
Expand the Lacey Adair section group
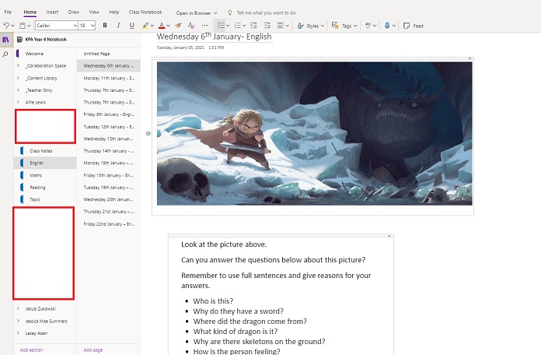pos(18,333)
